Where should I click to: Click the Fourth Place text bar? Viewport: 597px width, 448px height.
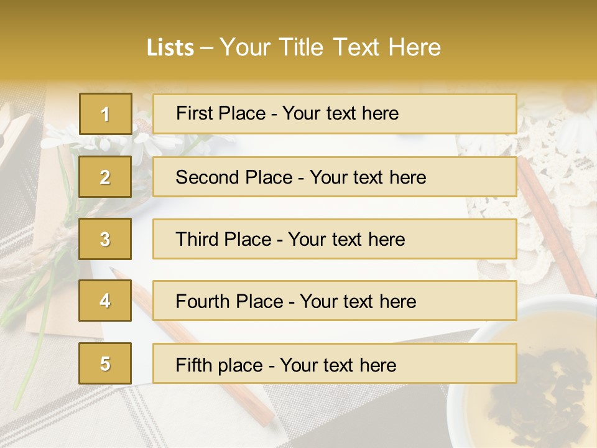click(335, 301)
